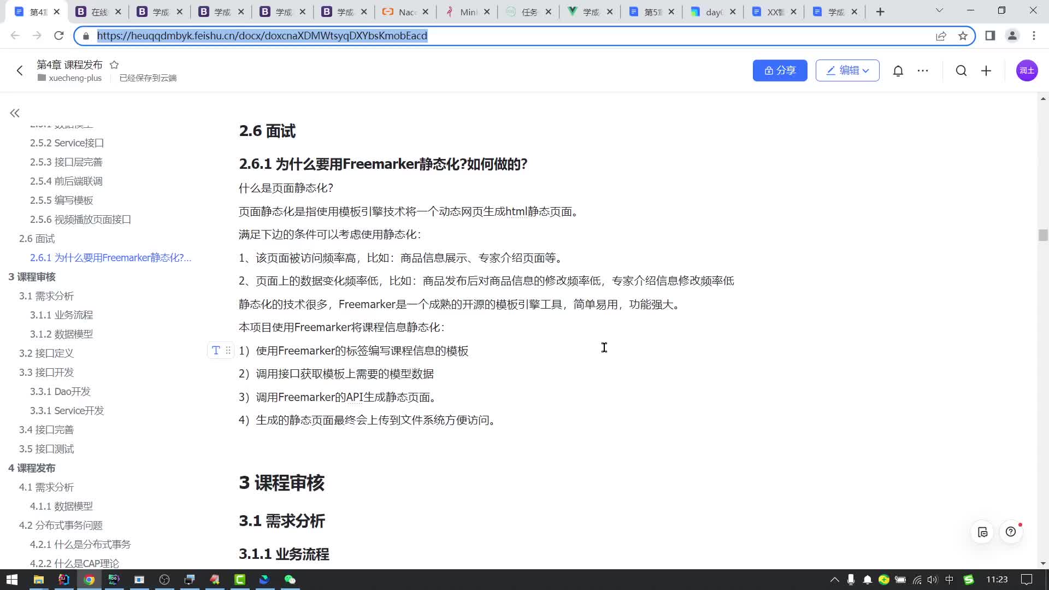Viewport: 1049px width, 590px height.
Task: Select outline item 2.6.1 为什么要用Freemarker静态化
Action: [110, 258]
